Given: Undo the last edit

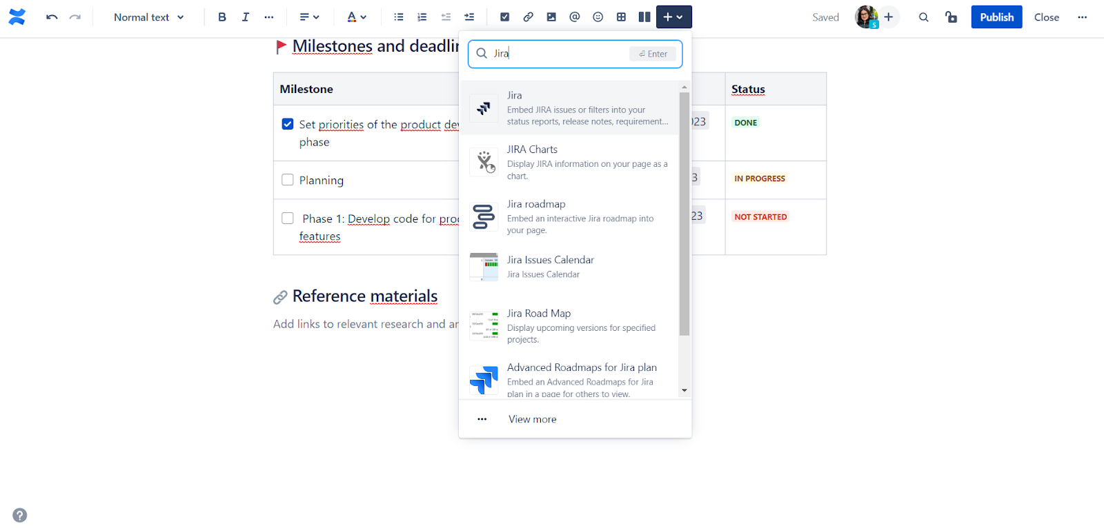Looking at the screenshot, I should click(52, 17).
